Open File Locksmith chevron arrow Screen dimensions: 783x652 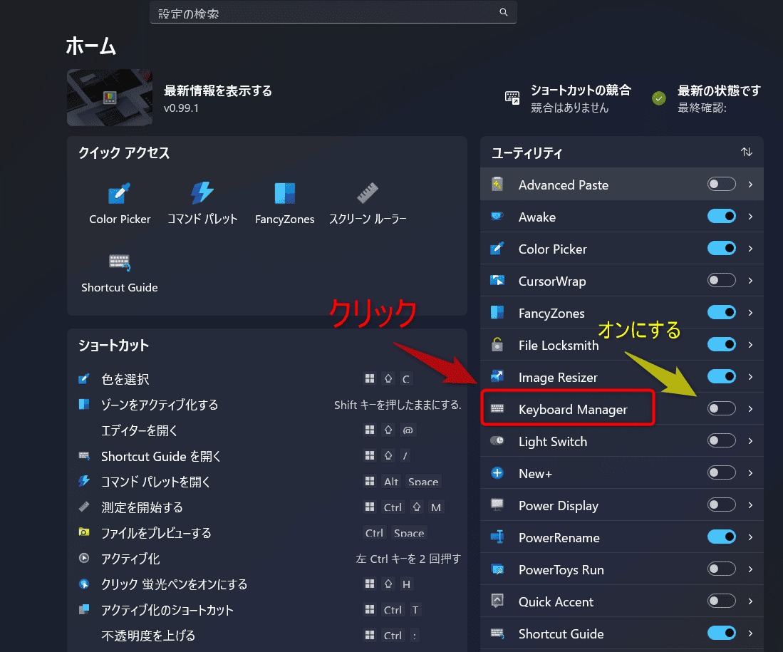tap(750, 344)
